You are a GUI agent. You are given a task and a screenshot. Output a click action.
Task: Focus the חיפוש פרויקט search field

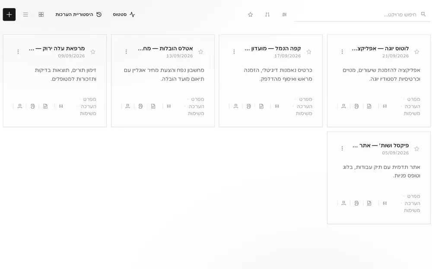tap(362, 15)
